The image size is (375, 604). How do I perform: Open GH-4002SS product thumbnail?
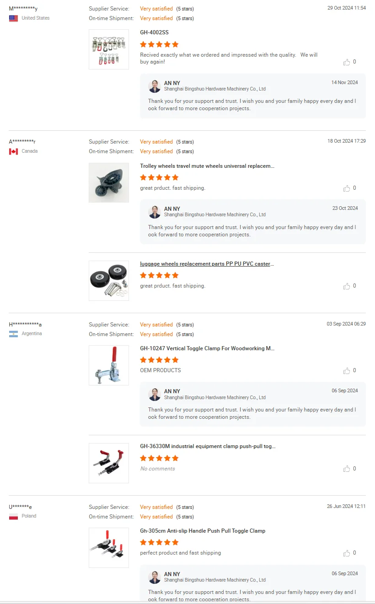(109, 49)
